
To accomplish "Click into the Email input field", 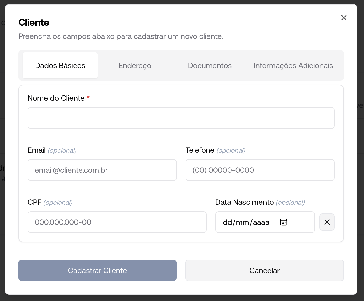I will (102, 170).
